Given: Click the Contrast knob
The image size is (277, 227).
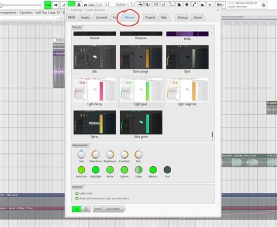Looking at the screenshot, I should tap(124, 154).
